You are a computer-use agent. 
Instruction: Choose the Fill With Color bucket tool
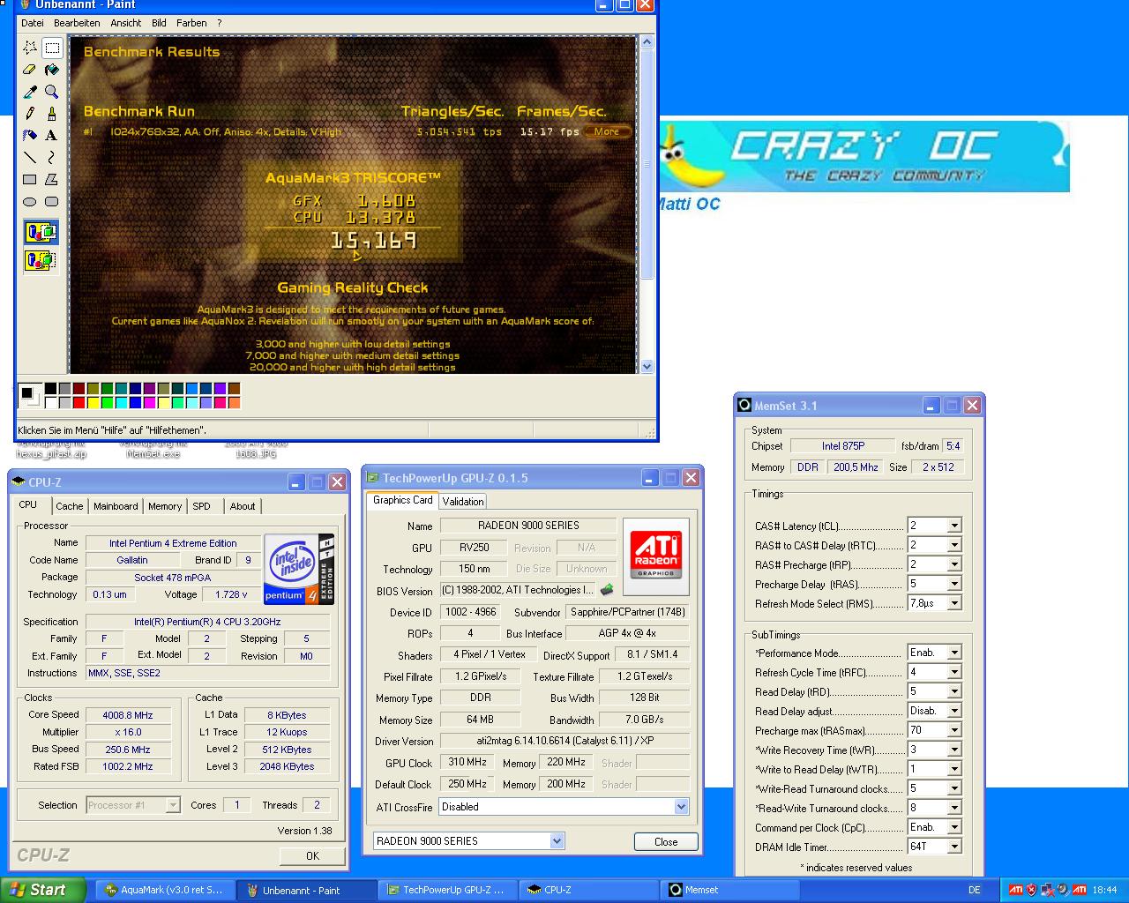pos(52,70)
